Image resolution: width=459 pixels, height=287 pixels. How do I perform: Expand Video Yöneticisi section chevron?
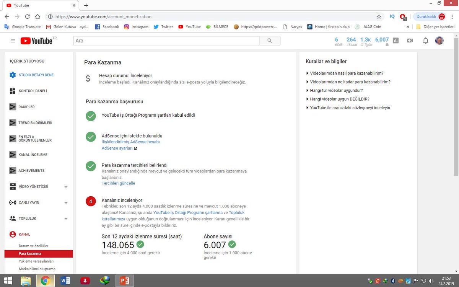[66, 187]
